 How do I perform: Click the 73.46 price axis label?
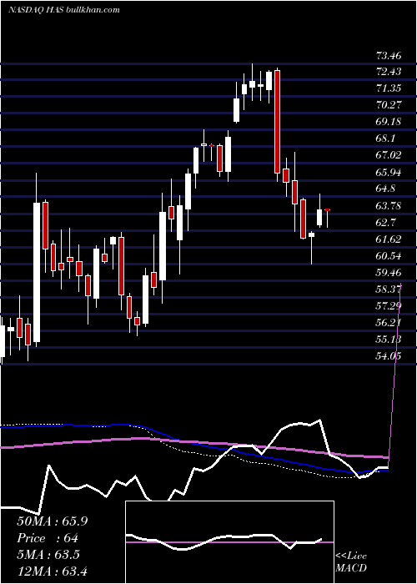[389, 56]
